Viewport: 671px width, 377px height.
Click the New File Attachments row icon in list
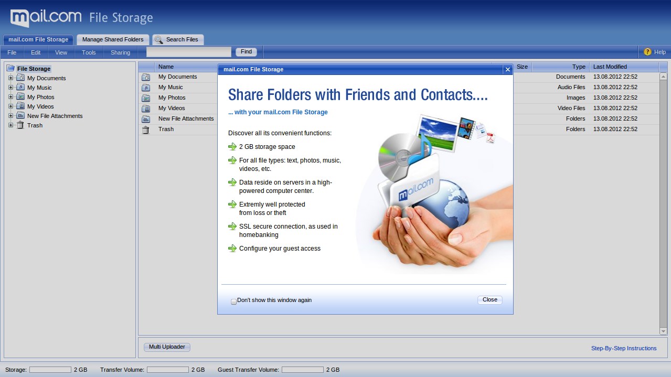(x=146, y=119)
